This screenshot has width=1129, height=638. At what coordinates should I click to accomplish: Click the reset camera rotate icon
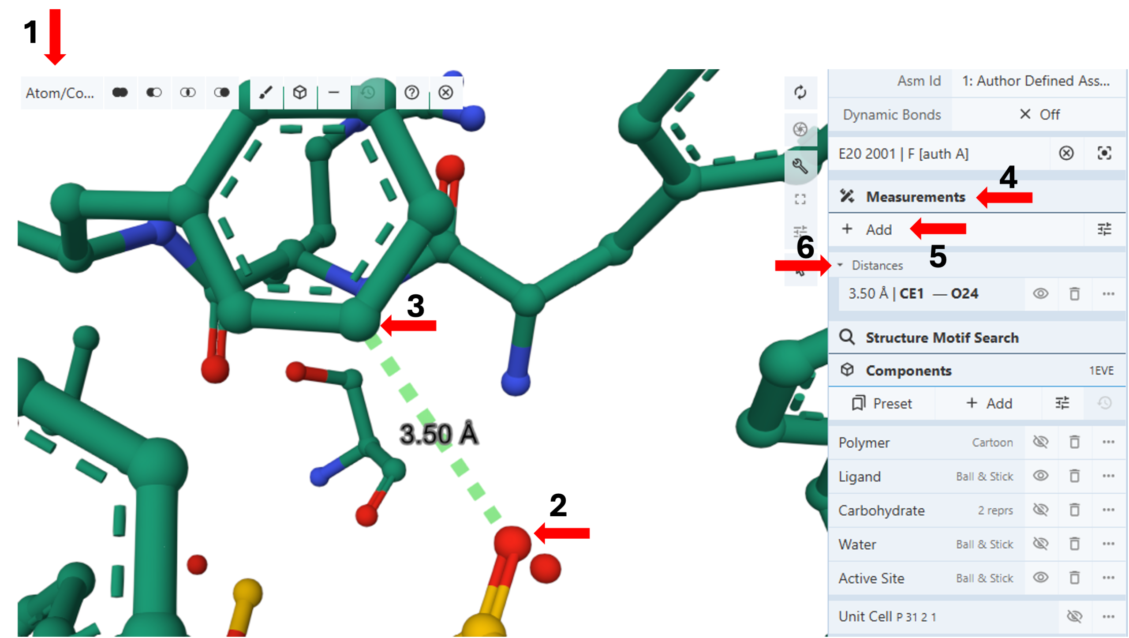pos(800,93)
